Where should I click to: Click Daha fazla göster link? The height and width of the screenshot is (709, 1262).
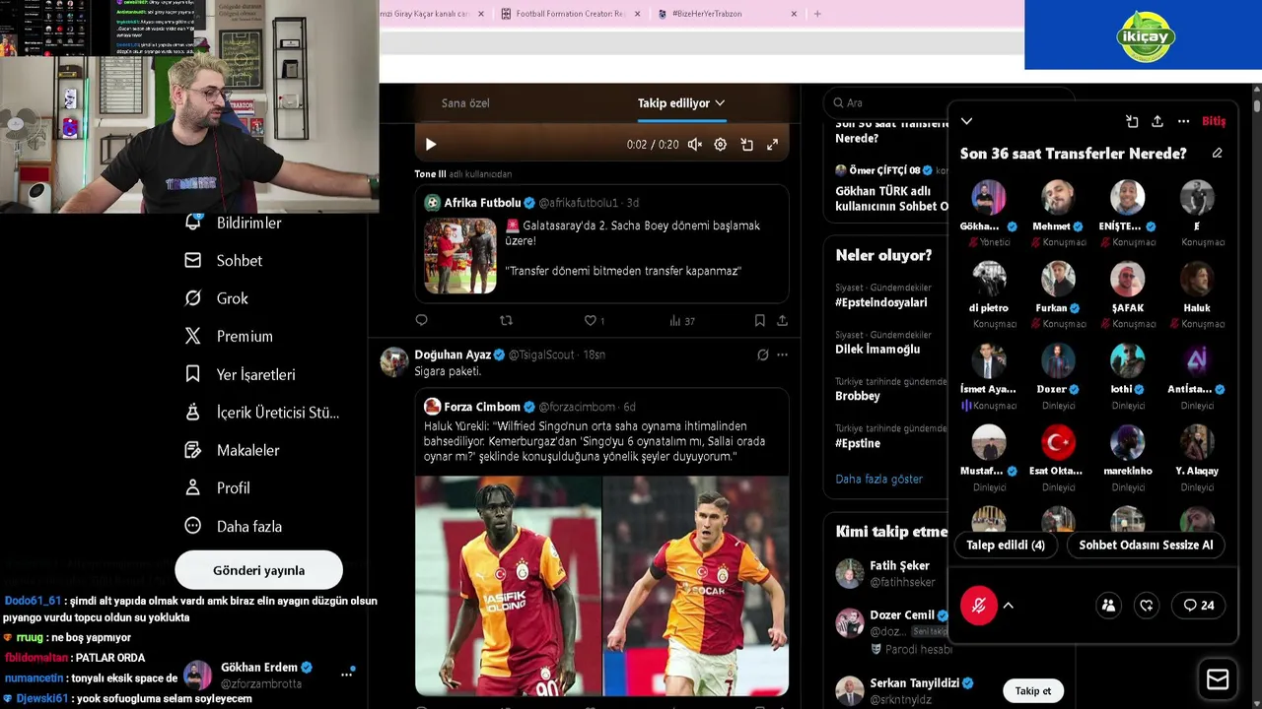tap(878, 479)
